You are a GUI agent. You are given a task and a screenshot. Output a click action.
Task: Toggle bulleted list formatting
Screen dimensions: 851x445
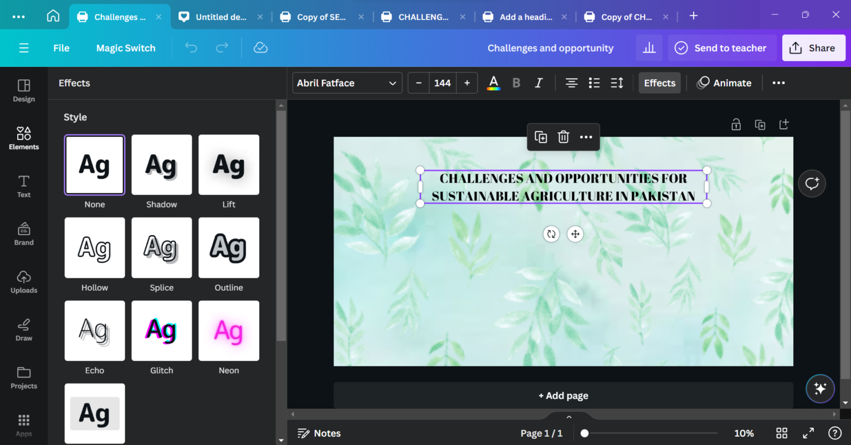[594, 82]
